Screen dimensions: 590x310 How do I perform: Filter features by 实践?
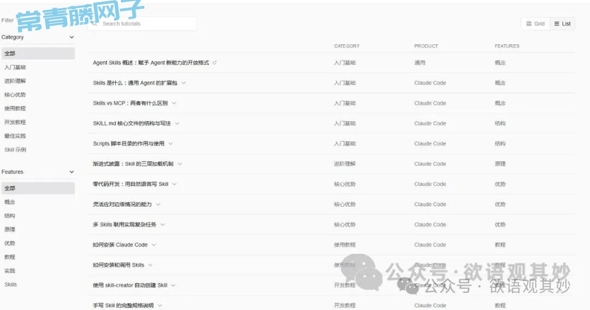(x=10, y=271)
